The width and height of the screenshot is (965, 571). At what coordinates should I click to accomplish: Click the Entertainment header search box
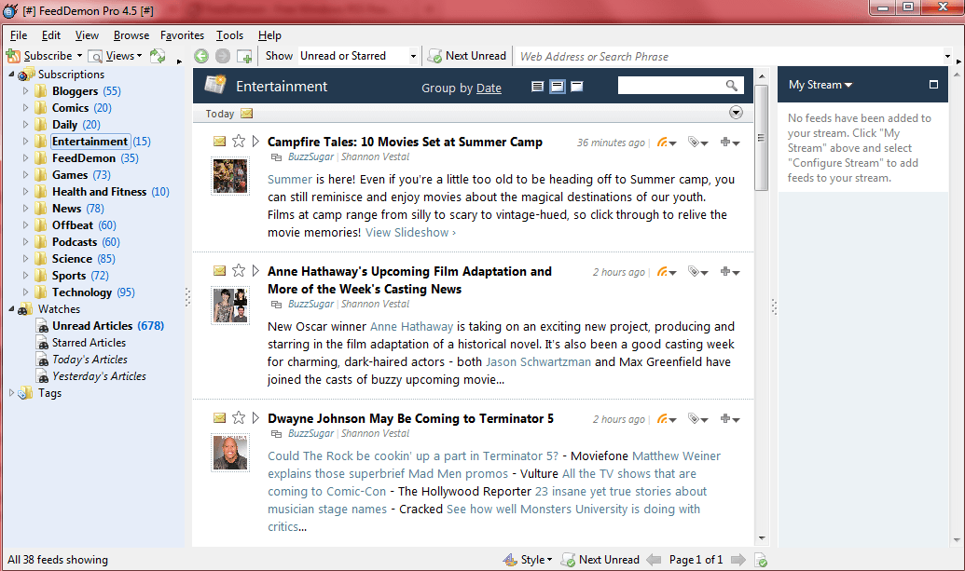670,86
